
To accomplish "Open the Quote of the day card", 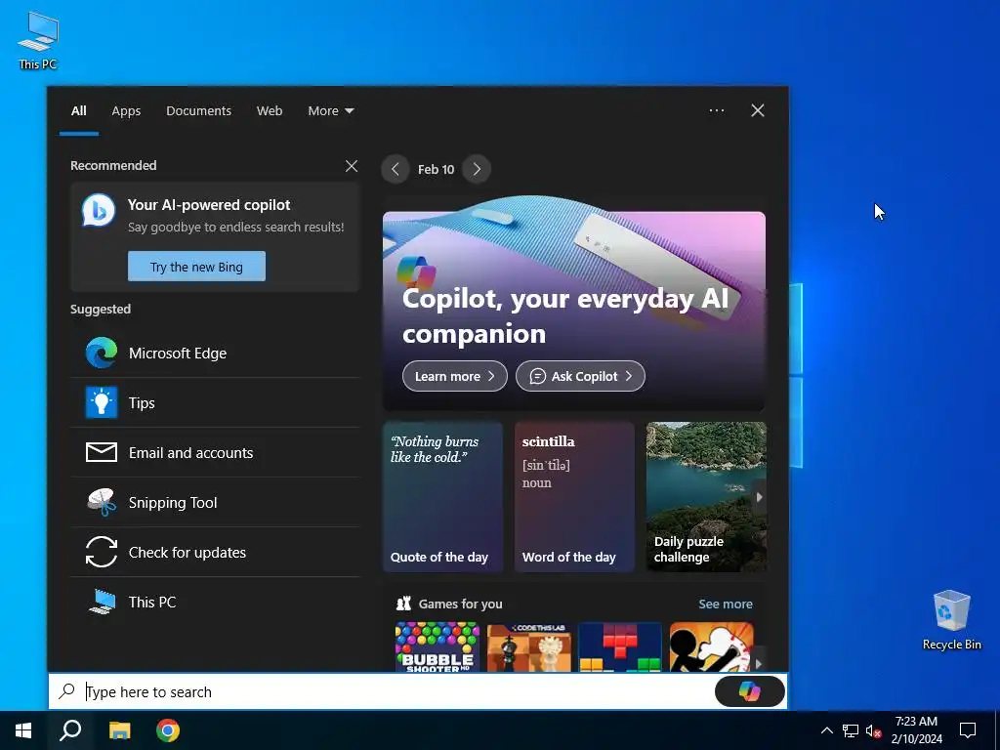I will click(x=442, y=496).
